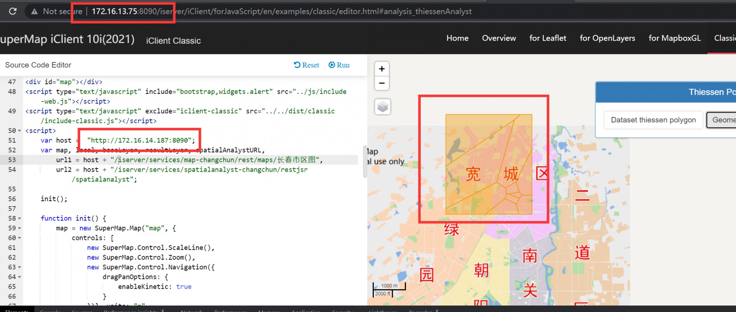Go to the for MapboxGL page
The height and width of the screenshot is (312, 736).
click(x=675, y=38)
